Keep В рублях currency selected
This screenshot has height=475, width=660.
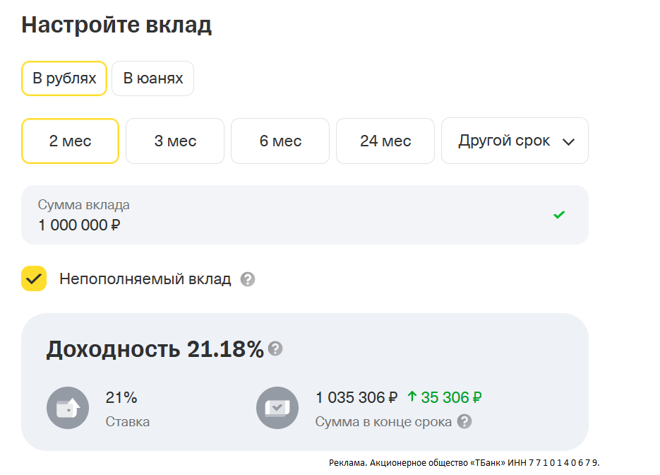64,78
